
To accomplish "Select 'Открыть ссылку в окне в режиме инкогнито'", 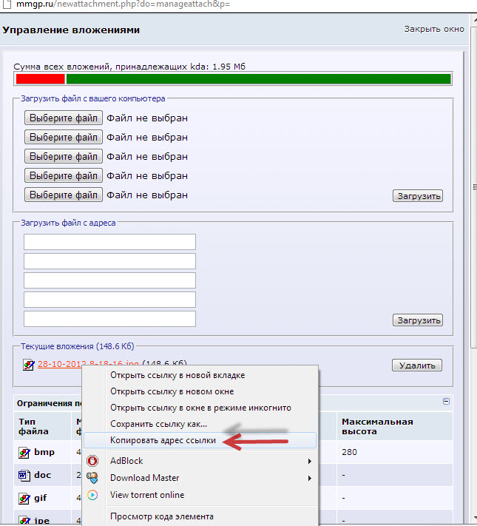I will [x=200, y=408].
